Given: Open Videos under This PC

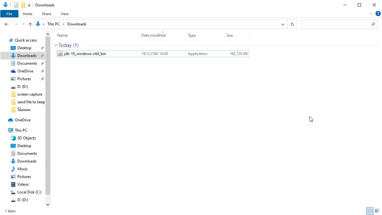Looking at the screenshot, I should 23,184.
